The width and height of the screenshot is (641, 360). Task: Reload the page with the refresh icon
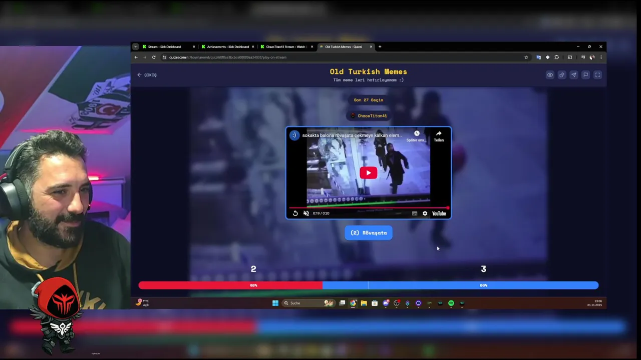[x=154, y=57]
